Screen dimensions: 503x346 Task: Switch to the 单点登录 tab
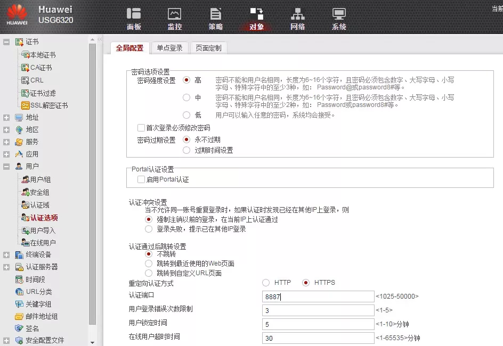click(169, 48)
